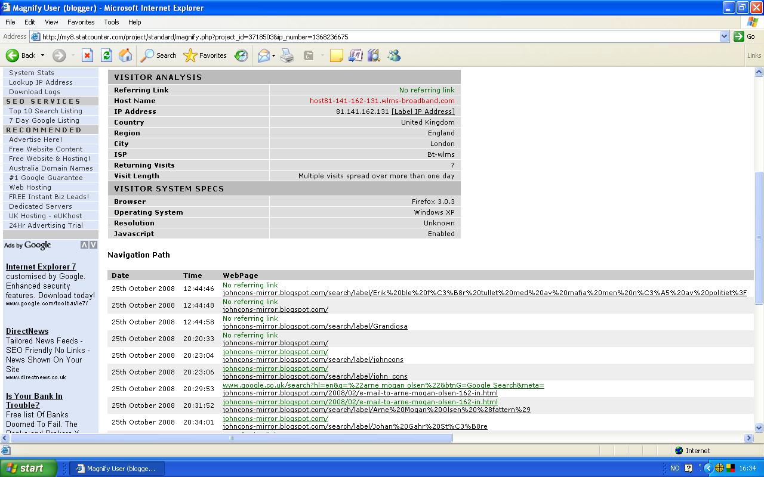
Task: Open the host81-141-162-131 host name link
Action: tap(382, 101)
